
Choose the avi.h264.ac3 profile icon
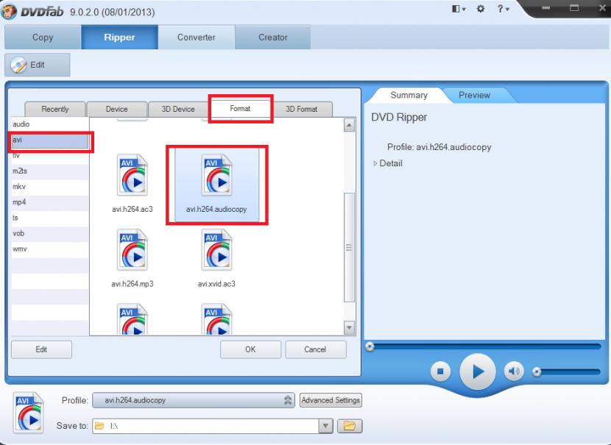point(133,175)
